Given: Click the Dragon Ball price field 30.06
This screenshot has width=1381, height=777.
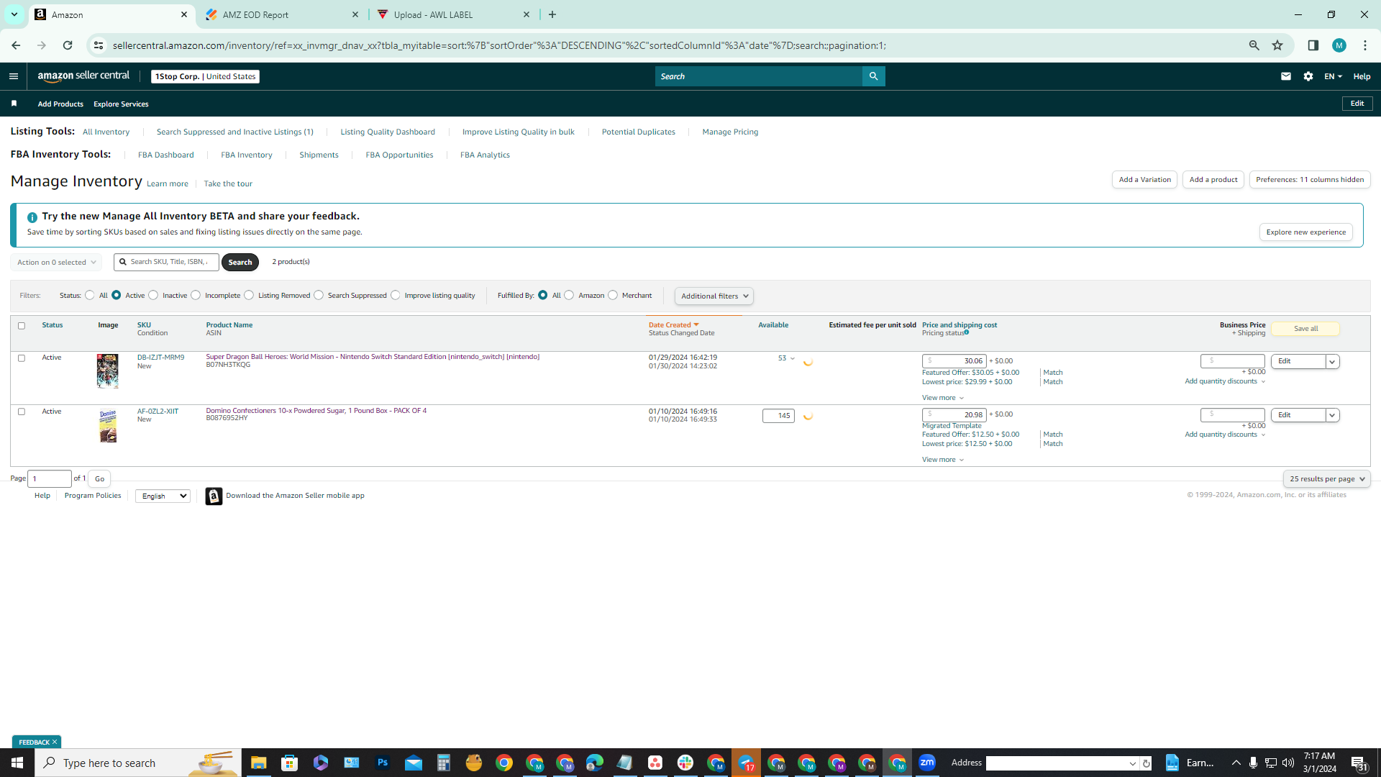Looking at the screenshot, I should [x=954, y=361].
